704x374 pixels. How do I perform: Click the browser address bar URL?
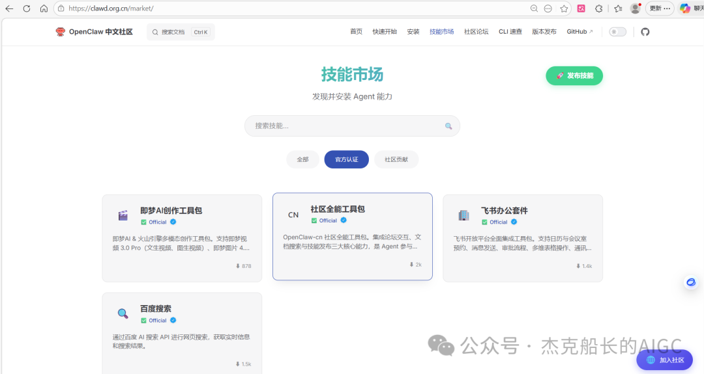(111, 8)
